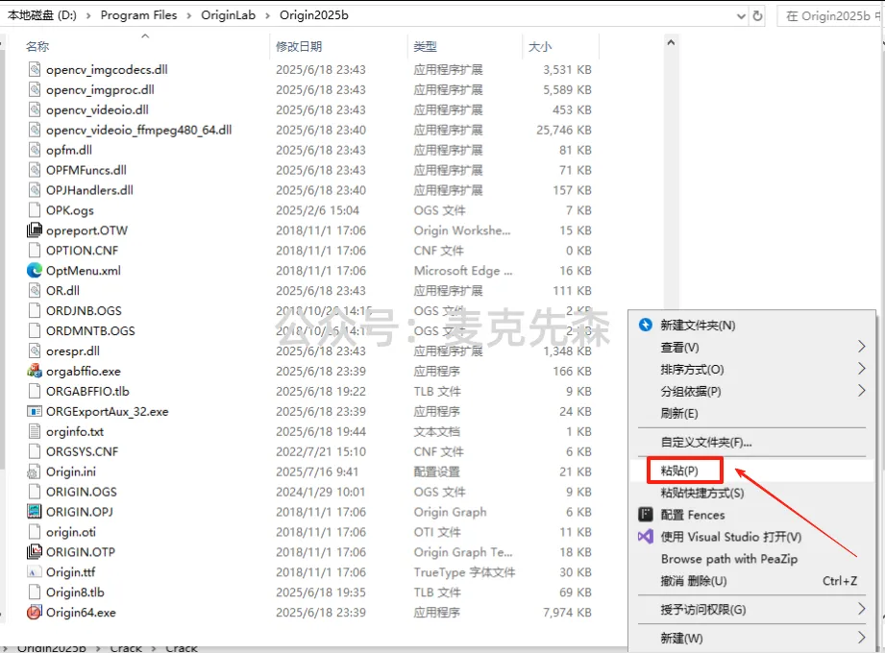Click the Origin64.exe application icon
The height and width of the screenshot is (653, 885).
click(x=35, y=612)
